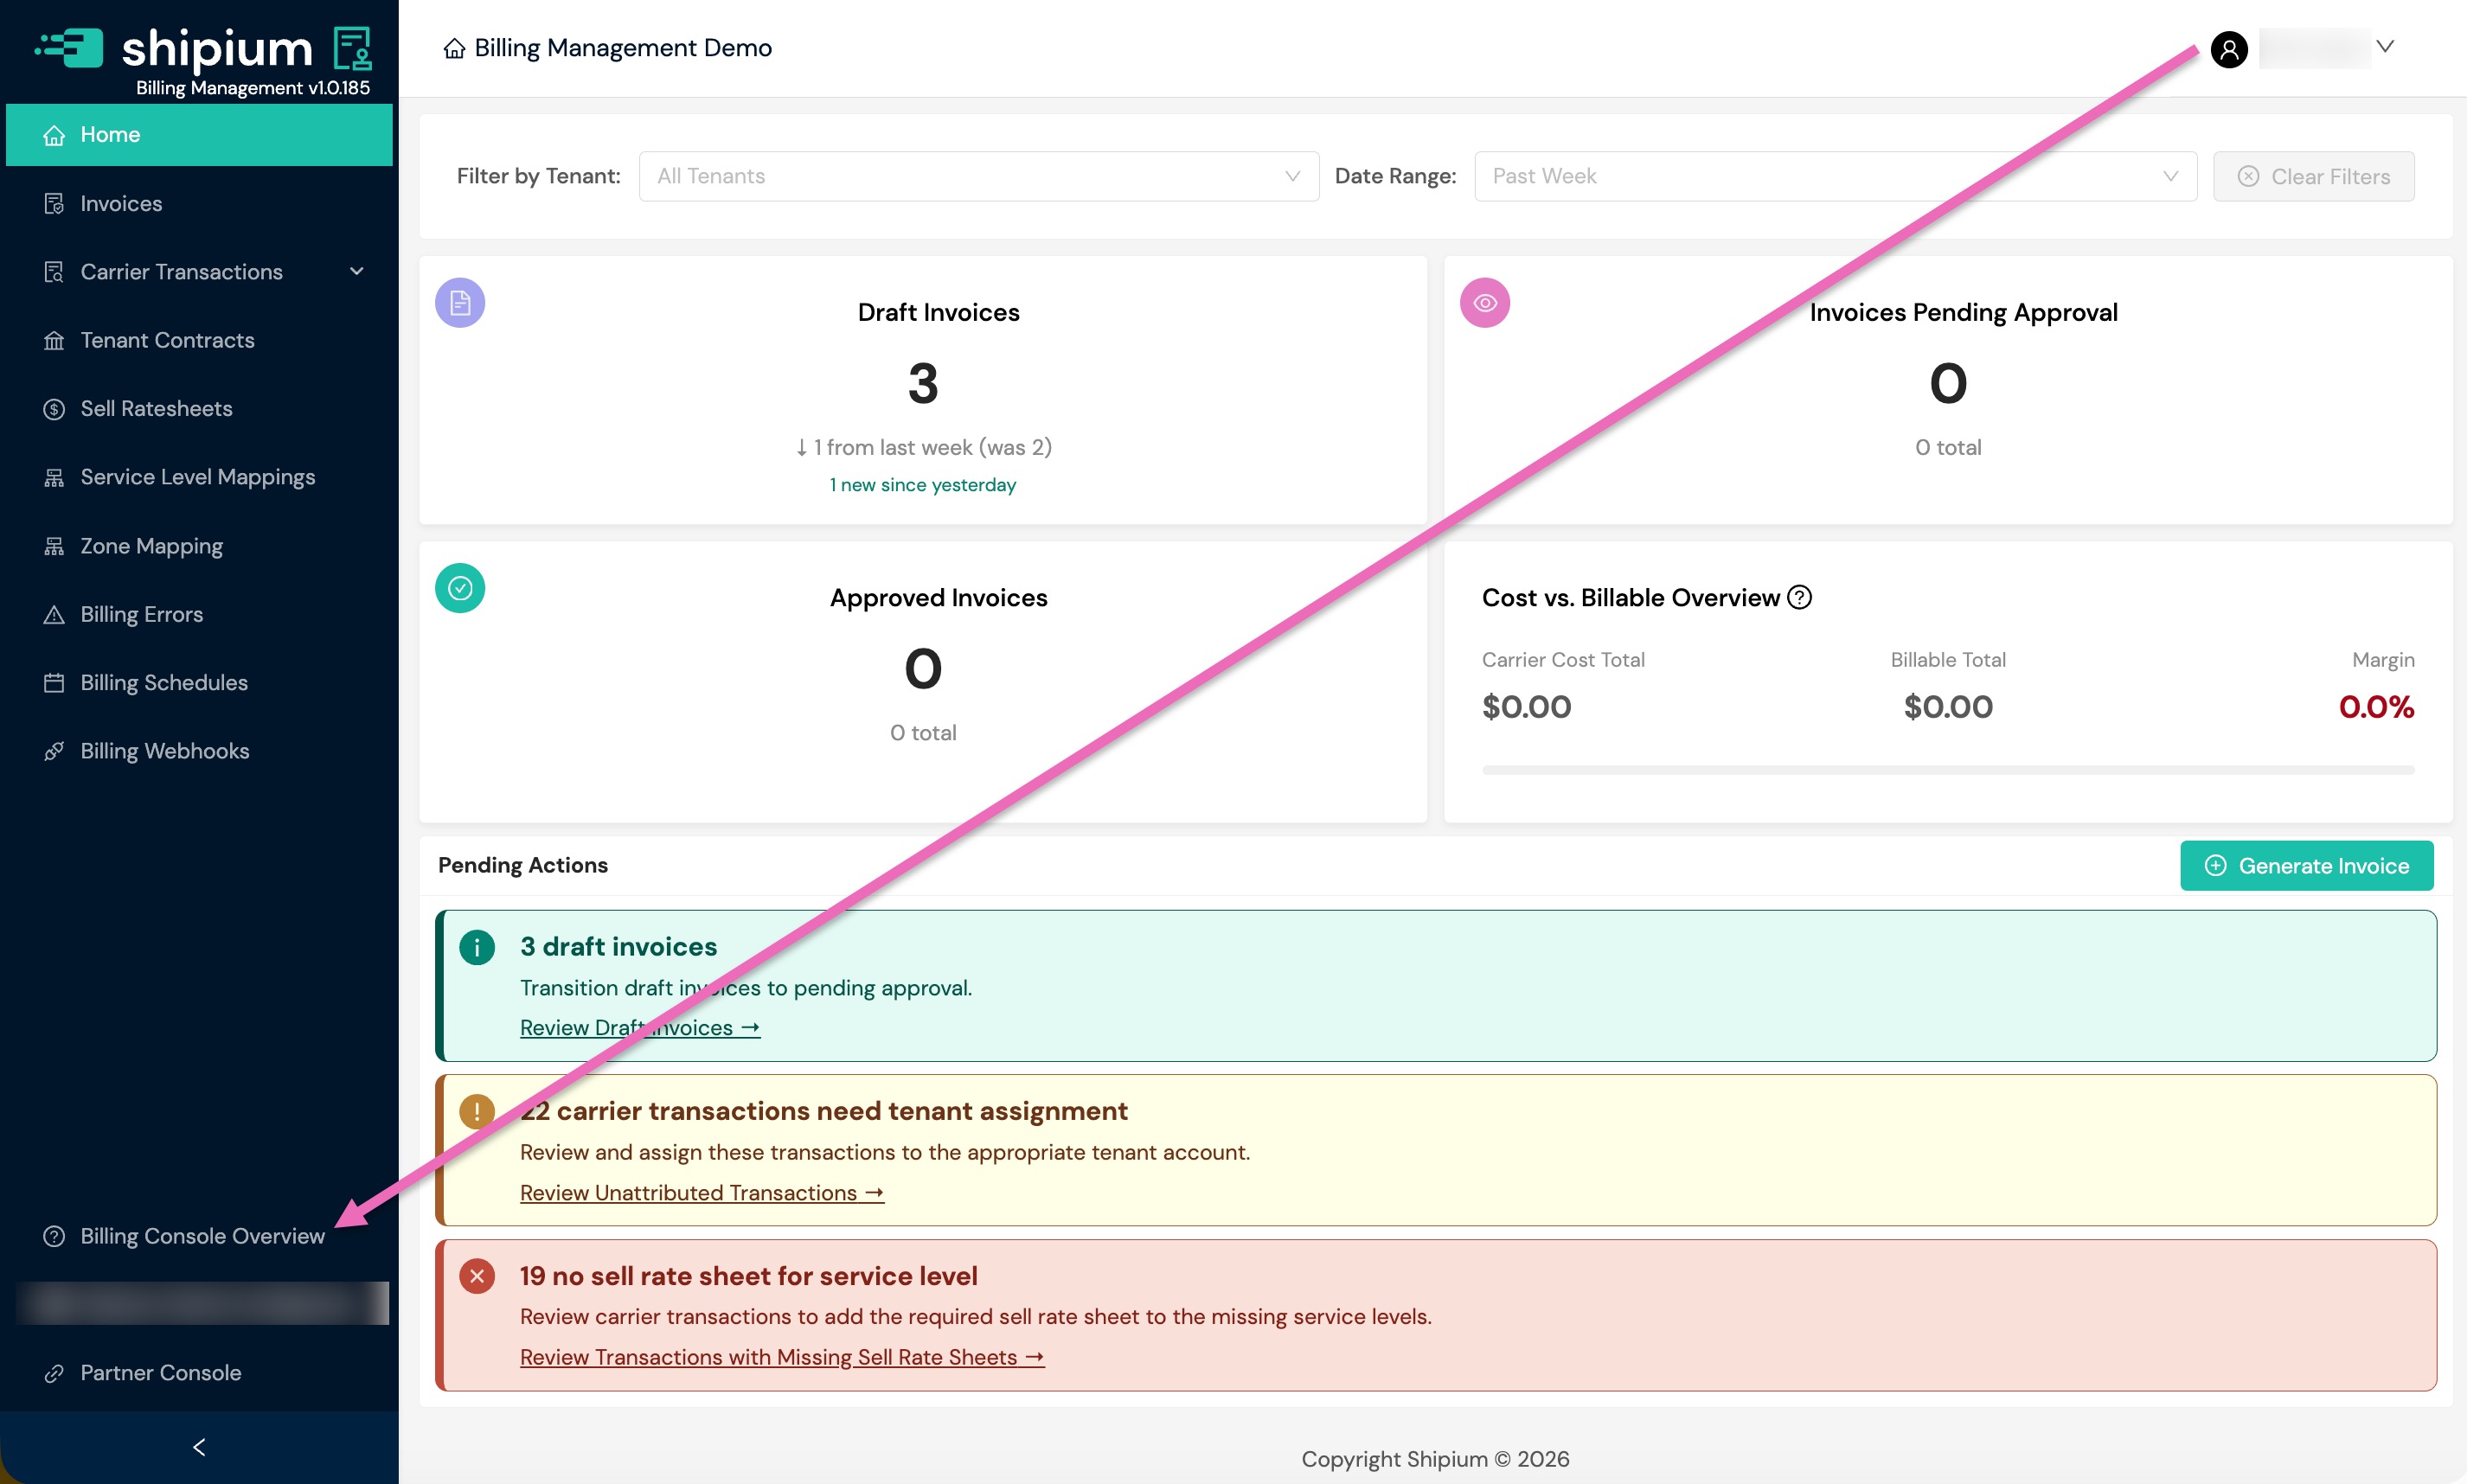Screen dimensions: 2467x1484
Task: Click the user profile avatar icon
Action: (x=2229, y=49)
